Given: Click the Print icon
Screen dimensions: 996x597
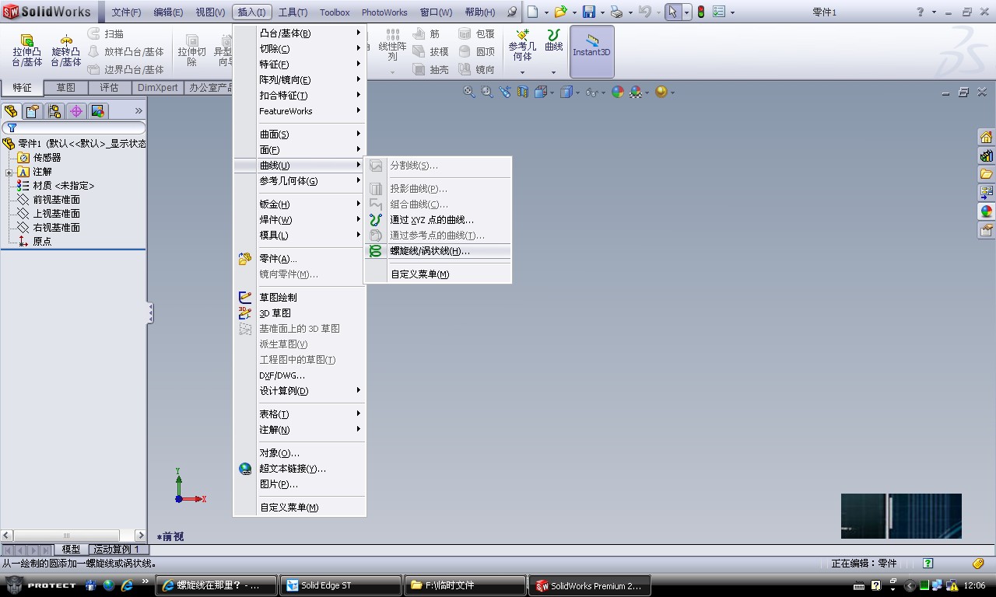Looking at the screenshot, I should (x=616, y=12).
